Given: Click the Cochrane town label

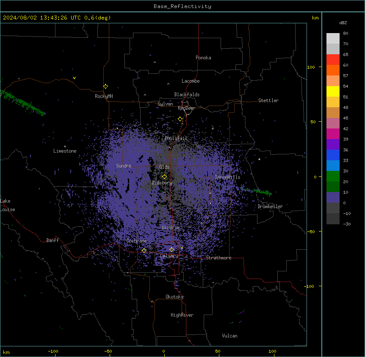Looking at the screenshot, I should [136, 241].
